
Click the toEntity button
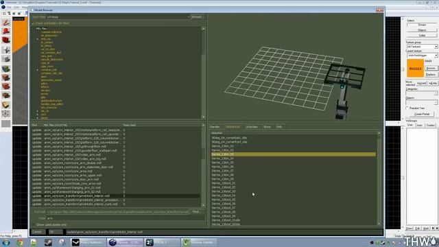[433, 84]
